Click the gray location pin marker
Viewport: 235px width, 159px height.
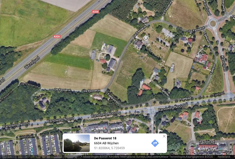(146, 38)
